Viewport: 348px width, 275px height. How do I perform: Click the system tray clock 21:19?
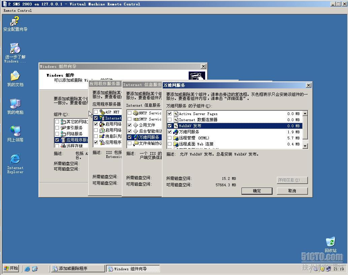339,269
